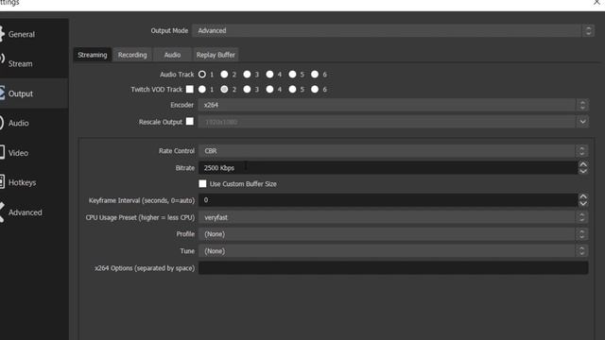Switch to the Recording tab
605x340 pixels.
coord(132,55)
